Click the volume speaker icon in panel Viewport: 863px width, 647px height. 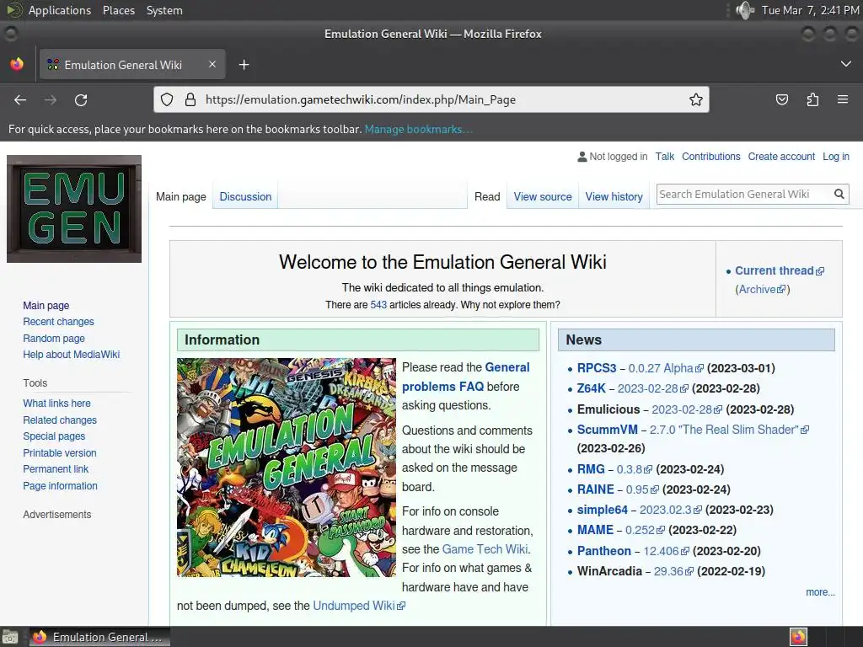pyautogui.click(x=745, y=10)
